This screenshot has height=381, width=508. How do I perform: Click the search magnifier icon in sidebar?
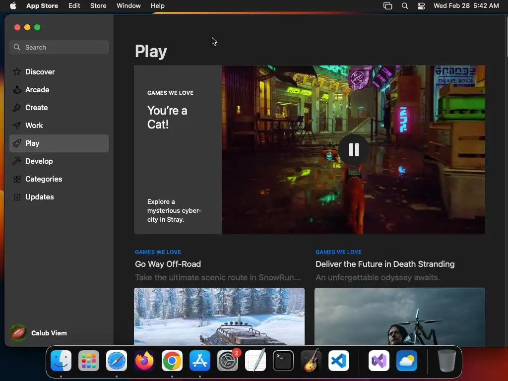(x=17, y=47)
